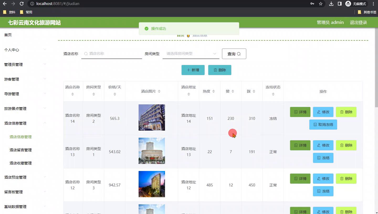Viewport: 378px width, 214px height.
Task: Open the browser downloads icon
Action: point(331,4)
